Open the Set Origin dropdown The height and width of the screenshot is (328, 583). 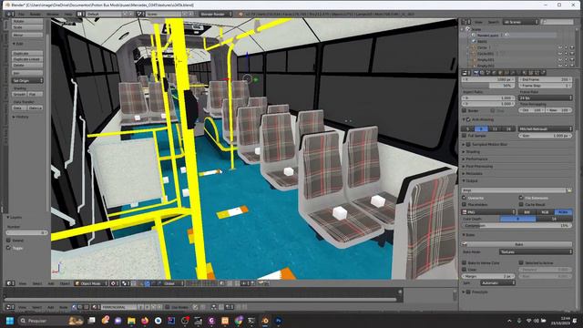click(27, 81)
